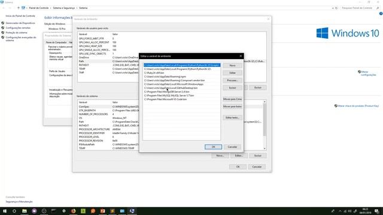Click Painel de Controle breadcrumb
This screenshot has width=383, height=215.
[x=38, y=8]
